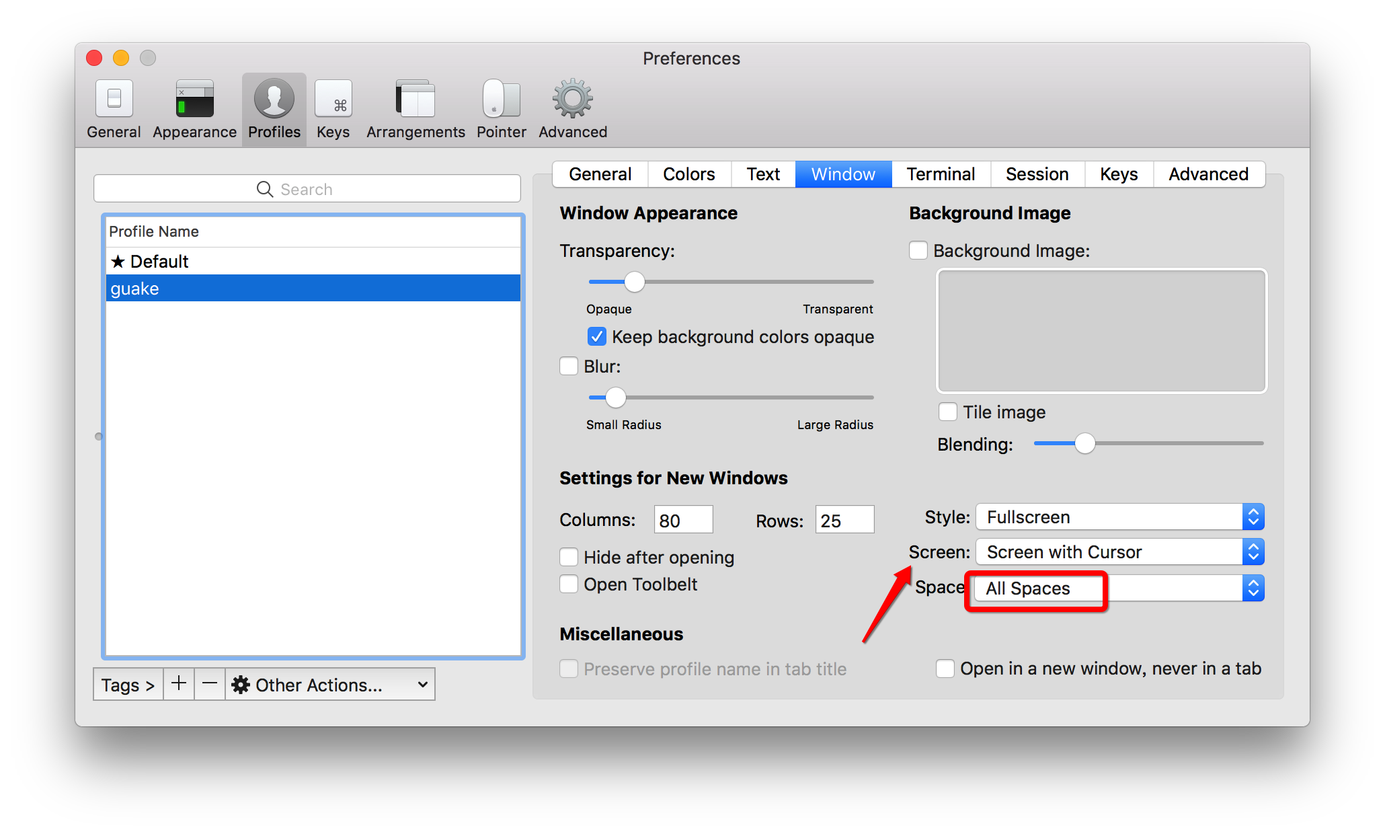Open the General preferences icon
Viewport: 1385px width, 834px height.
[114, 109]
